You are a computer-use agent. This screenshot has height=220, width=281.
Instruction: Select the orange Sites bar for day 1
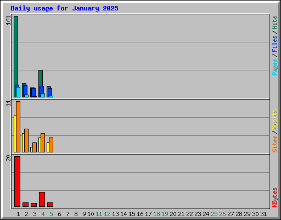pos(18,127)
